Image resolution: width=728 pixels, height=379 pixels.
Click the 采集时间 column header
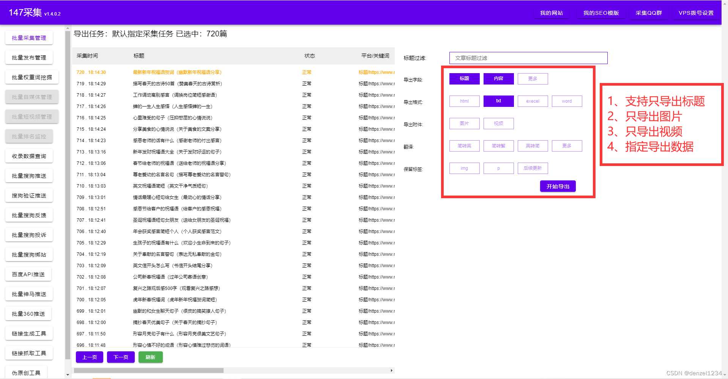point(87,56)
